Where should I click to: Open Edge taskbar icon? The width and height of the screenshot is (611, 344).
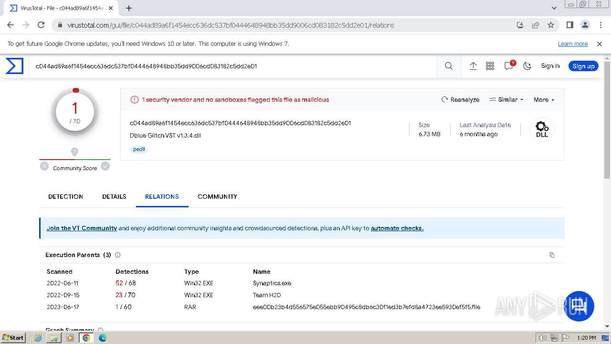coord(102,338)
